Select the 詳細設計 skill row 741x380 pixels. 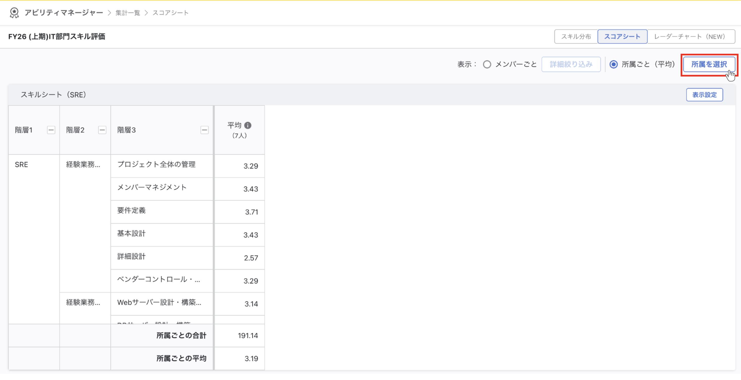162,258
